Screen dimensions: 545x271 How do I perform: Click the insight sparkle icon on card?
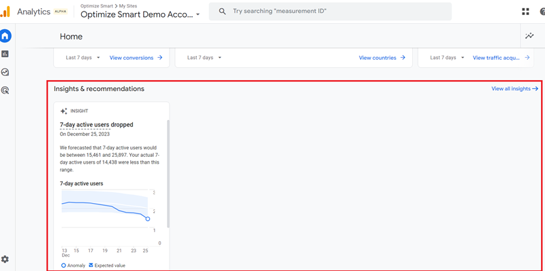tap(63, 111)
